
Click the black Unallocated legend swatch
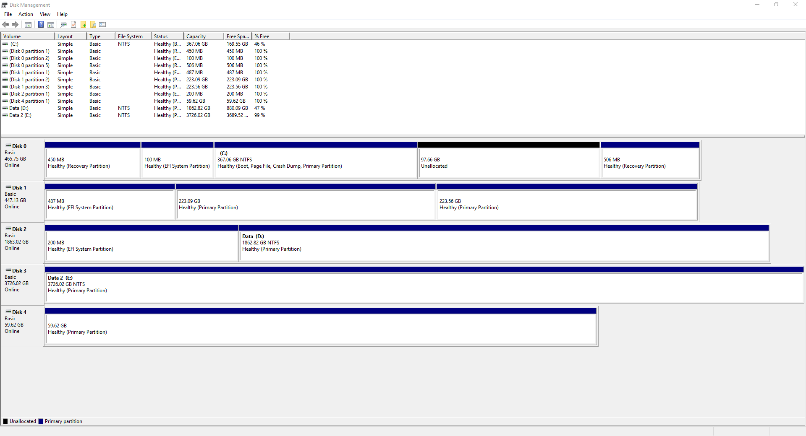click(x=5, y=421)
